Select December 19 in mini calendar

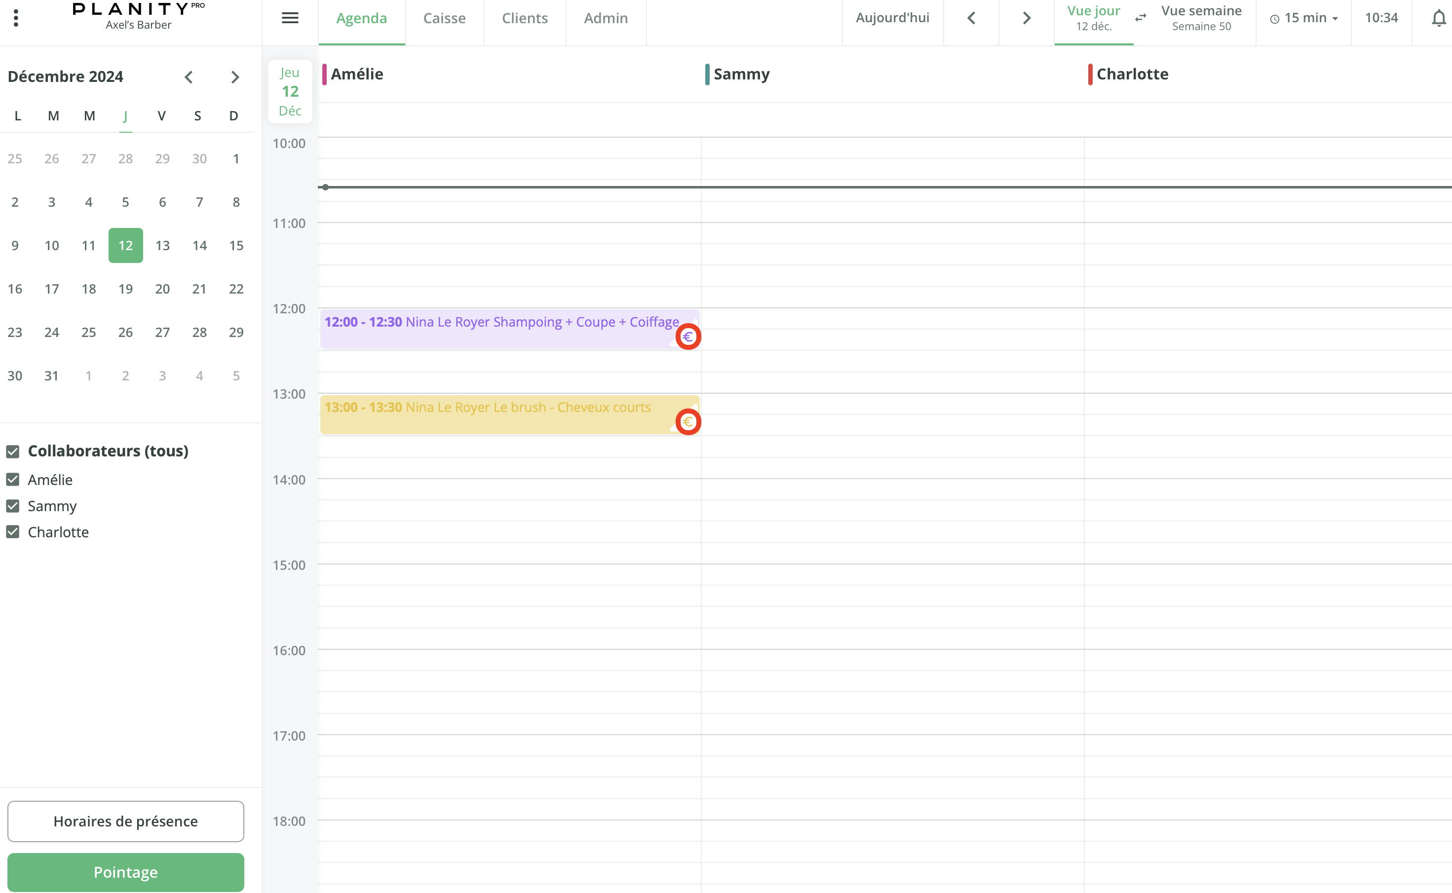(125, 289)
